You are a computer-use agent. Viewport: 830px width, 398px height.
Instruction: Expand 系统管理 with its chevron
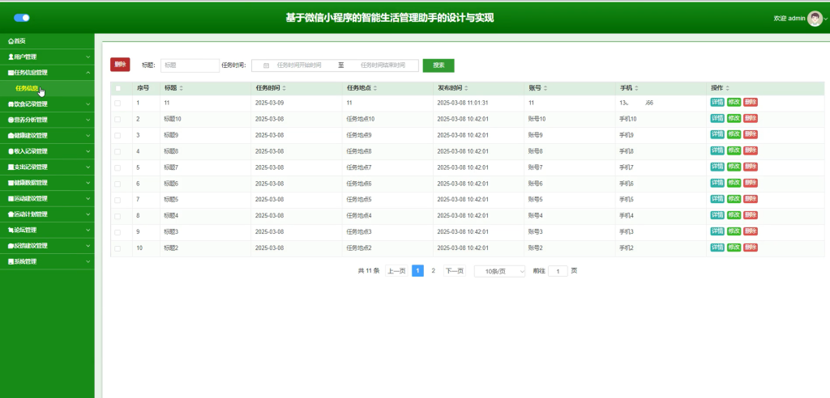[x=88, y=261]
